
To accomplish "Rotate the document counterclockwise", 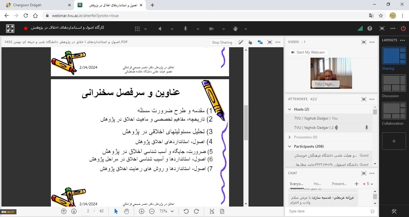I will [x=186, y=211].
